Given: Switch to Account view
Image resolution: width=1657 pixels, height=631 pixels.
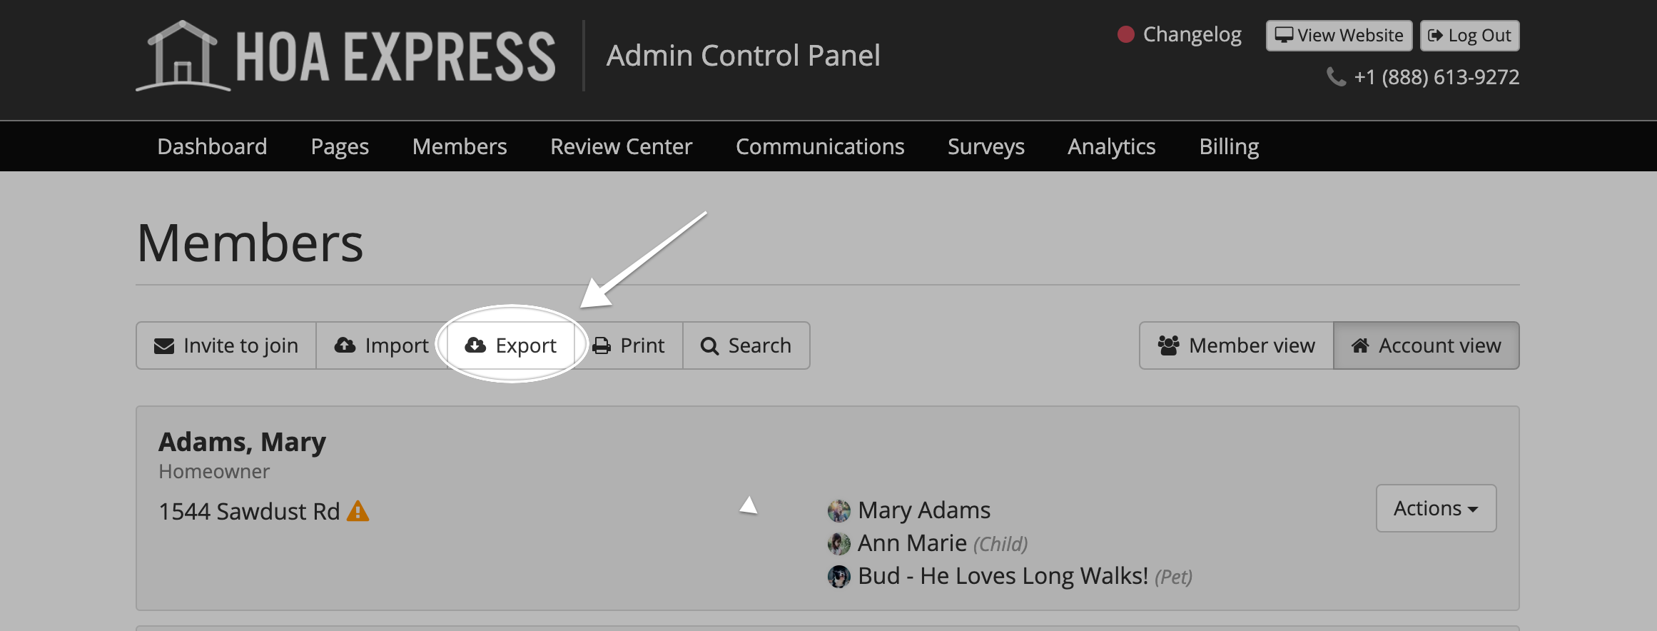Looking at the screenshot, I should 1427,345.
